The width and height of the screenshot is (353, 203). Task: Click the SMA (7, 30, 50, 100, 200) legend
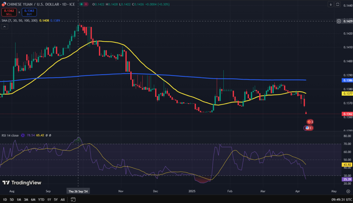19,20
